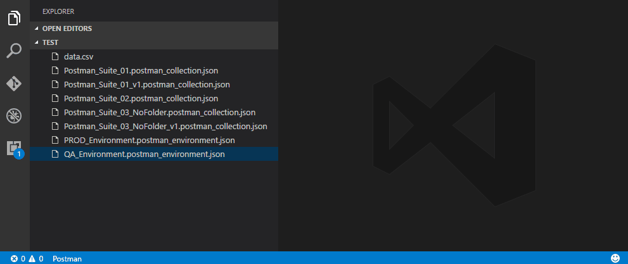Click file icon beside QA_Environment file

point(55,154)
